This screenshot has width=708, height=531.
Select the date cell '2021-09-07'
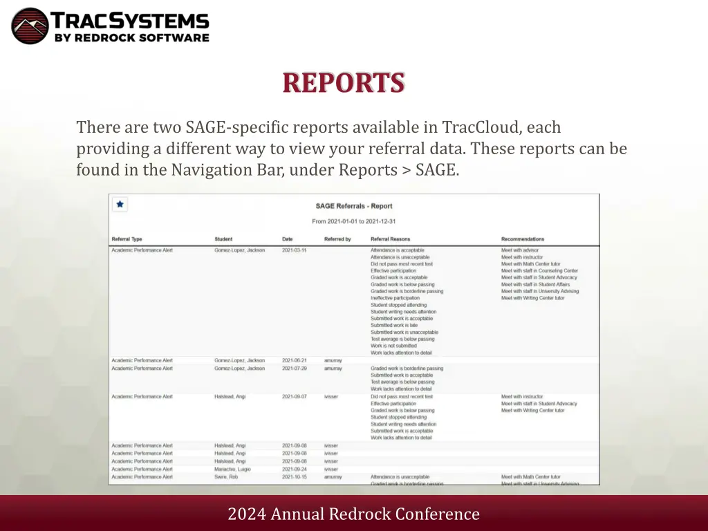tap(295, 396)
